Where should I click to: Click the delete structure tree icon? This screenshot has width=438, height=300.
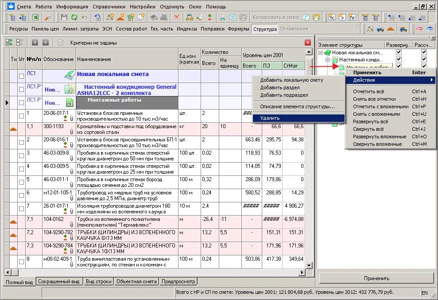(x=376, y=18)
